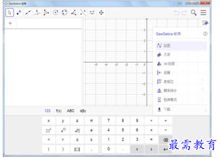
Task: Open the search magnifier
Action: tap(193, 13)
